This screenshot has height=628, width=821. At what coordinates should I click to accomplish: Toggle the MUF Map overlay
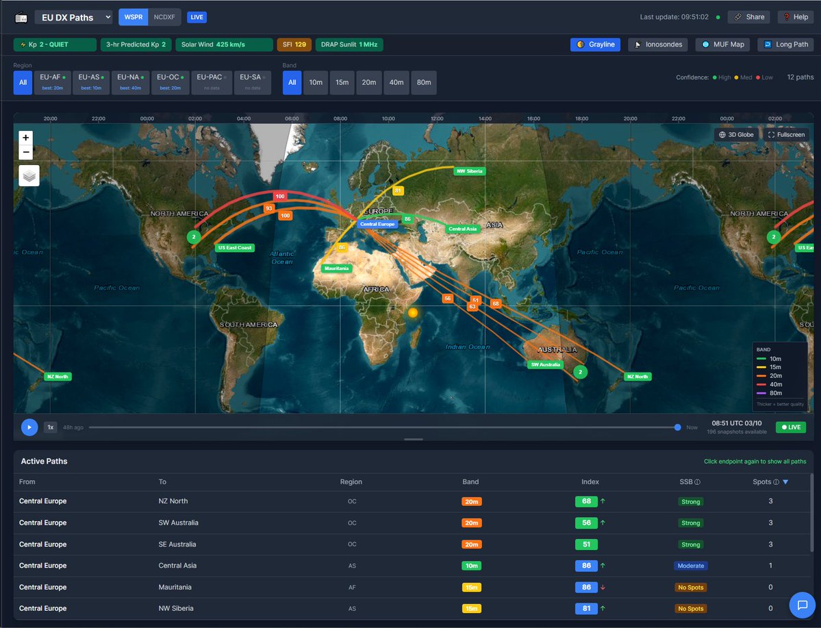click(x=722, y=45)
